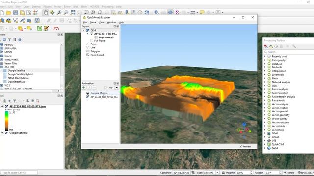Open New Print Layout icon
Viewport: 314px width, 176px height.
pyautogui.click(x=22, y=13)
